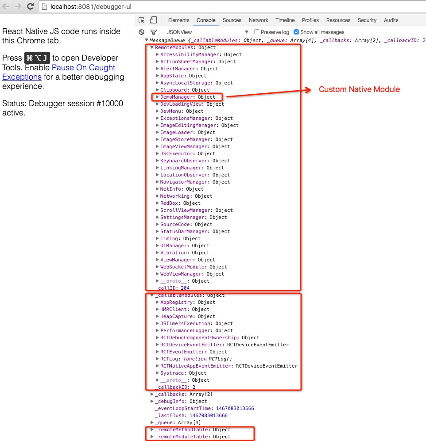Expand the _remoteModuleTable object

click(x=152, y=437)
